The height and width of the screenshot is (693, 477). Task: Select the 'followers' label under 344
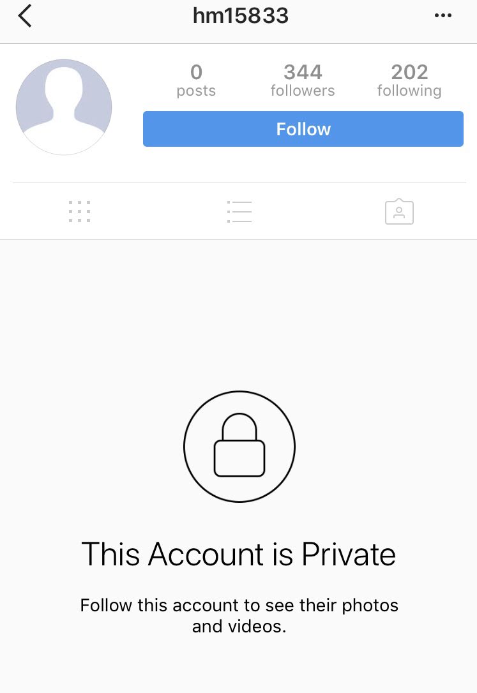point(303,91)
